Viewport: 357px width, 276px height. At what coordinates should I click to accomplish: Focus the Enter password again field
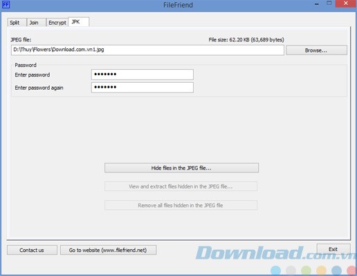pyautogui.click(x=143, y=88)
